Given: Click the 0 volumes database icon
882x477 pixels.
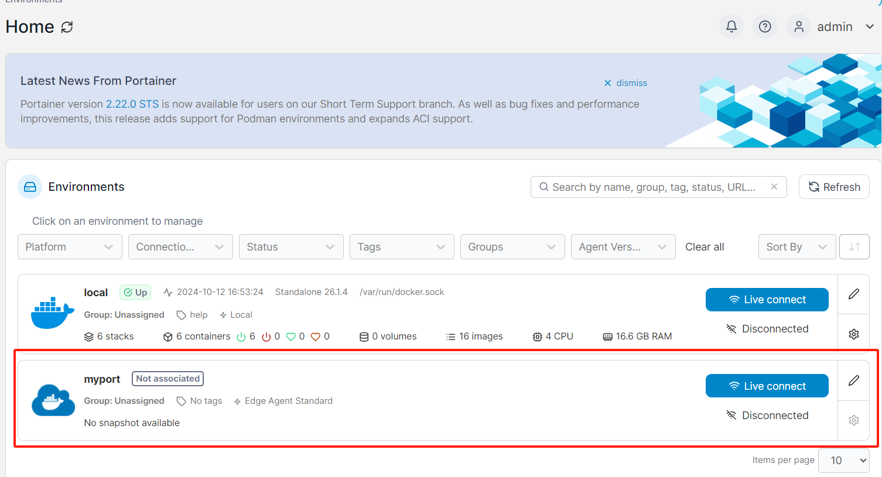Looking at the screenshot, I should [364, 337].
